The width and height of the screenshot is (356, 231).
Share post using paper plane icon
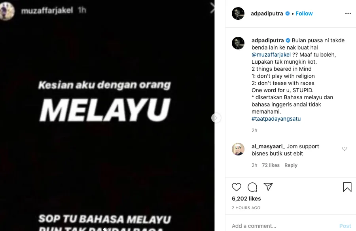268,187
